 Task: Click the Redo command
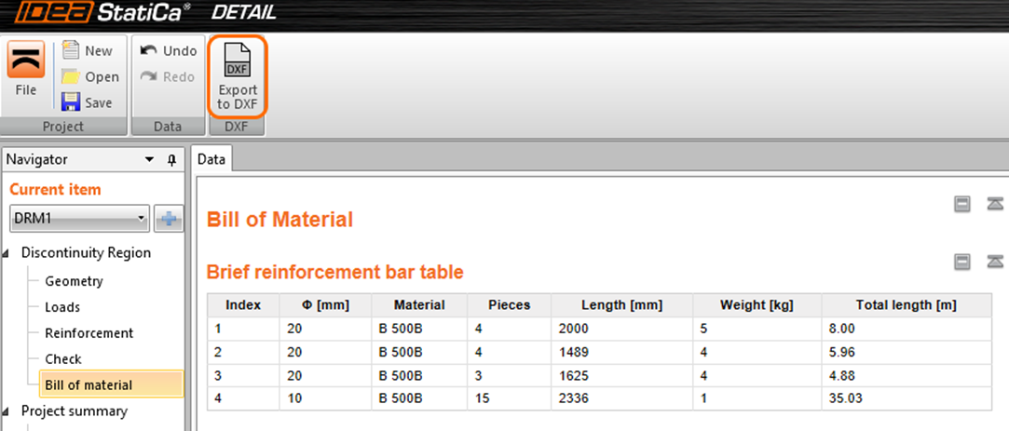[168, 76]
